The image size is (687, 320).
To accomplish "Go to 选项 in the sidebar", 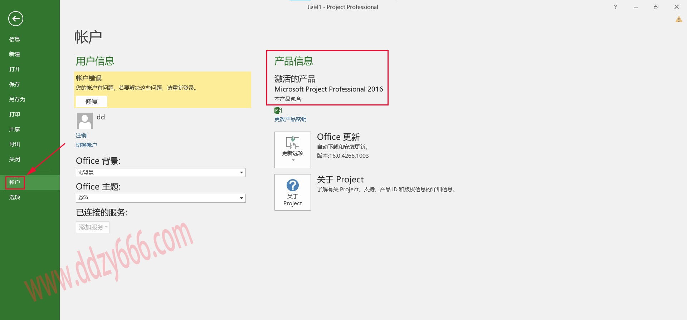I will [x=15, y=197].
